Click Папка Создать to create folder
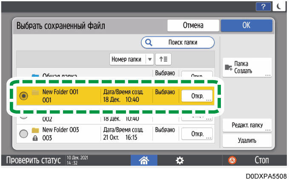289x181 pixels. click(247, 67)
